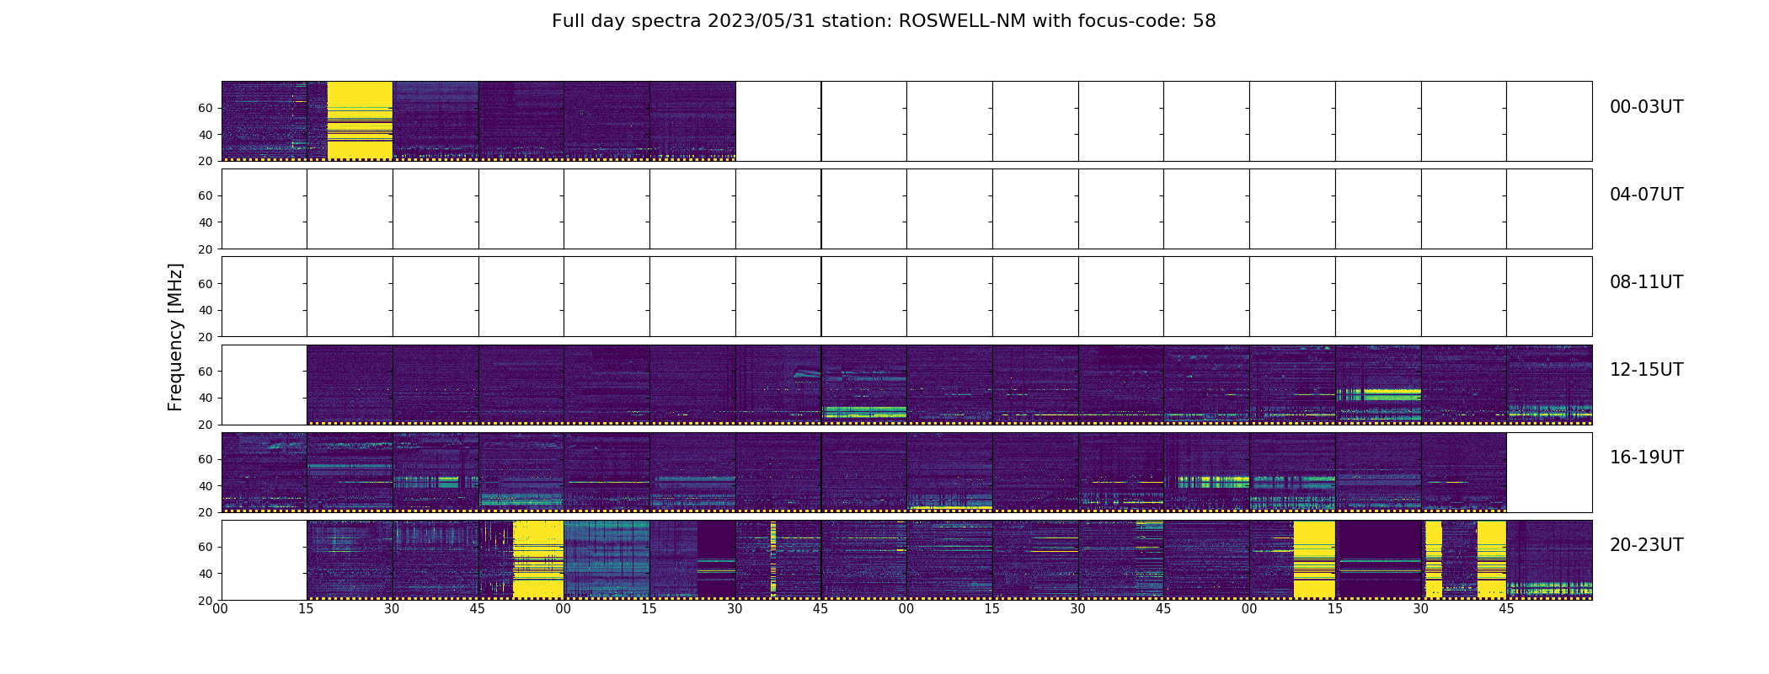Click the 12-15UT row label
This screenshot has height=674, width=1769.
1646,370
